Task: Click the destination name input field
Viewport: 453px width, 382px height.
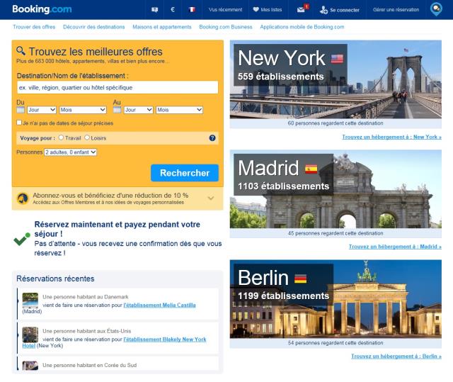Action: coord(117,87)
